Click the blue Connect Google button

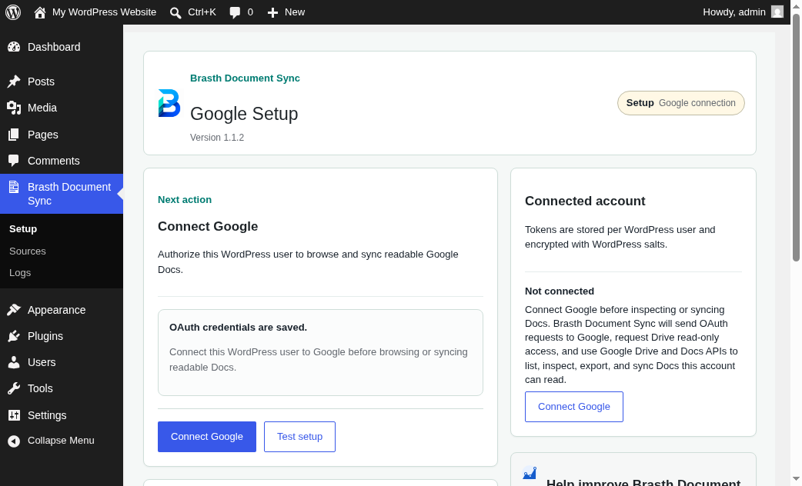[206, 437]
